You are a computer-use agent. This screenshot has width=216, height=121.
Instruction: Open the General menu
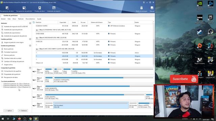pyautogui.click(x=3, y=19)
